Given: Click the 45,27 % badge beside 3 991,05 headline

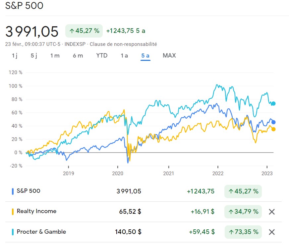Looking at the screenshot, I should pyautogui.click(x=84, y=31).
